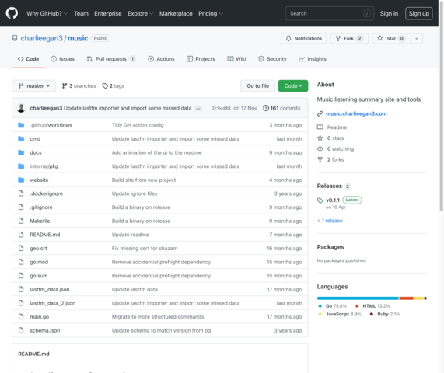Open the dropdown arrow beside Star
This screenshot has width=444, height=373.
(x=417, y=39)
